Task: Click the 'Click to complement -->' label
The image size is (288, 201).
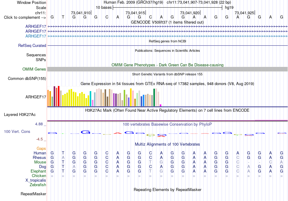Action: (25, 18)
